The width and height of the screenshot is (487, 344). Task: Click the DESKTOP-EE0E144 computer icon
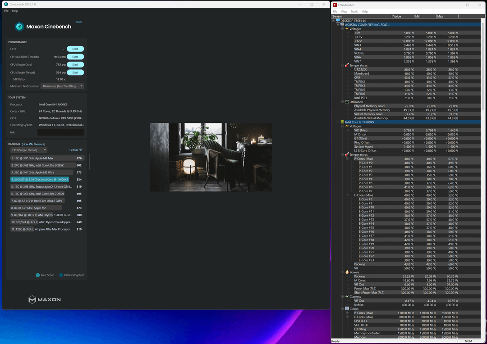338,21
